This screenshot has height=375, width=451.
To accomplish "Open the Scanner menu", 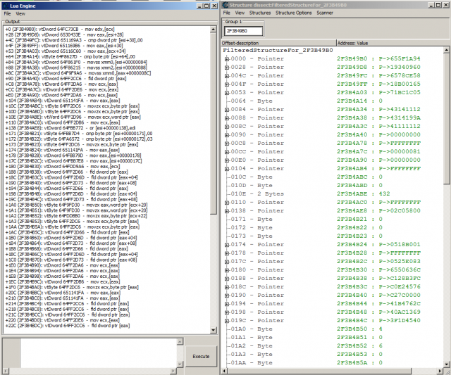I will (x=325, y=13).
